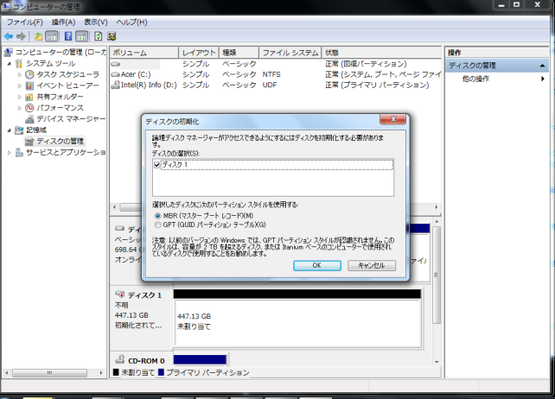
Task: Click 正常 (回復パーティション) status text
Action: coord(366,64)
